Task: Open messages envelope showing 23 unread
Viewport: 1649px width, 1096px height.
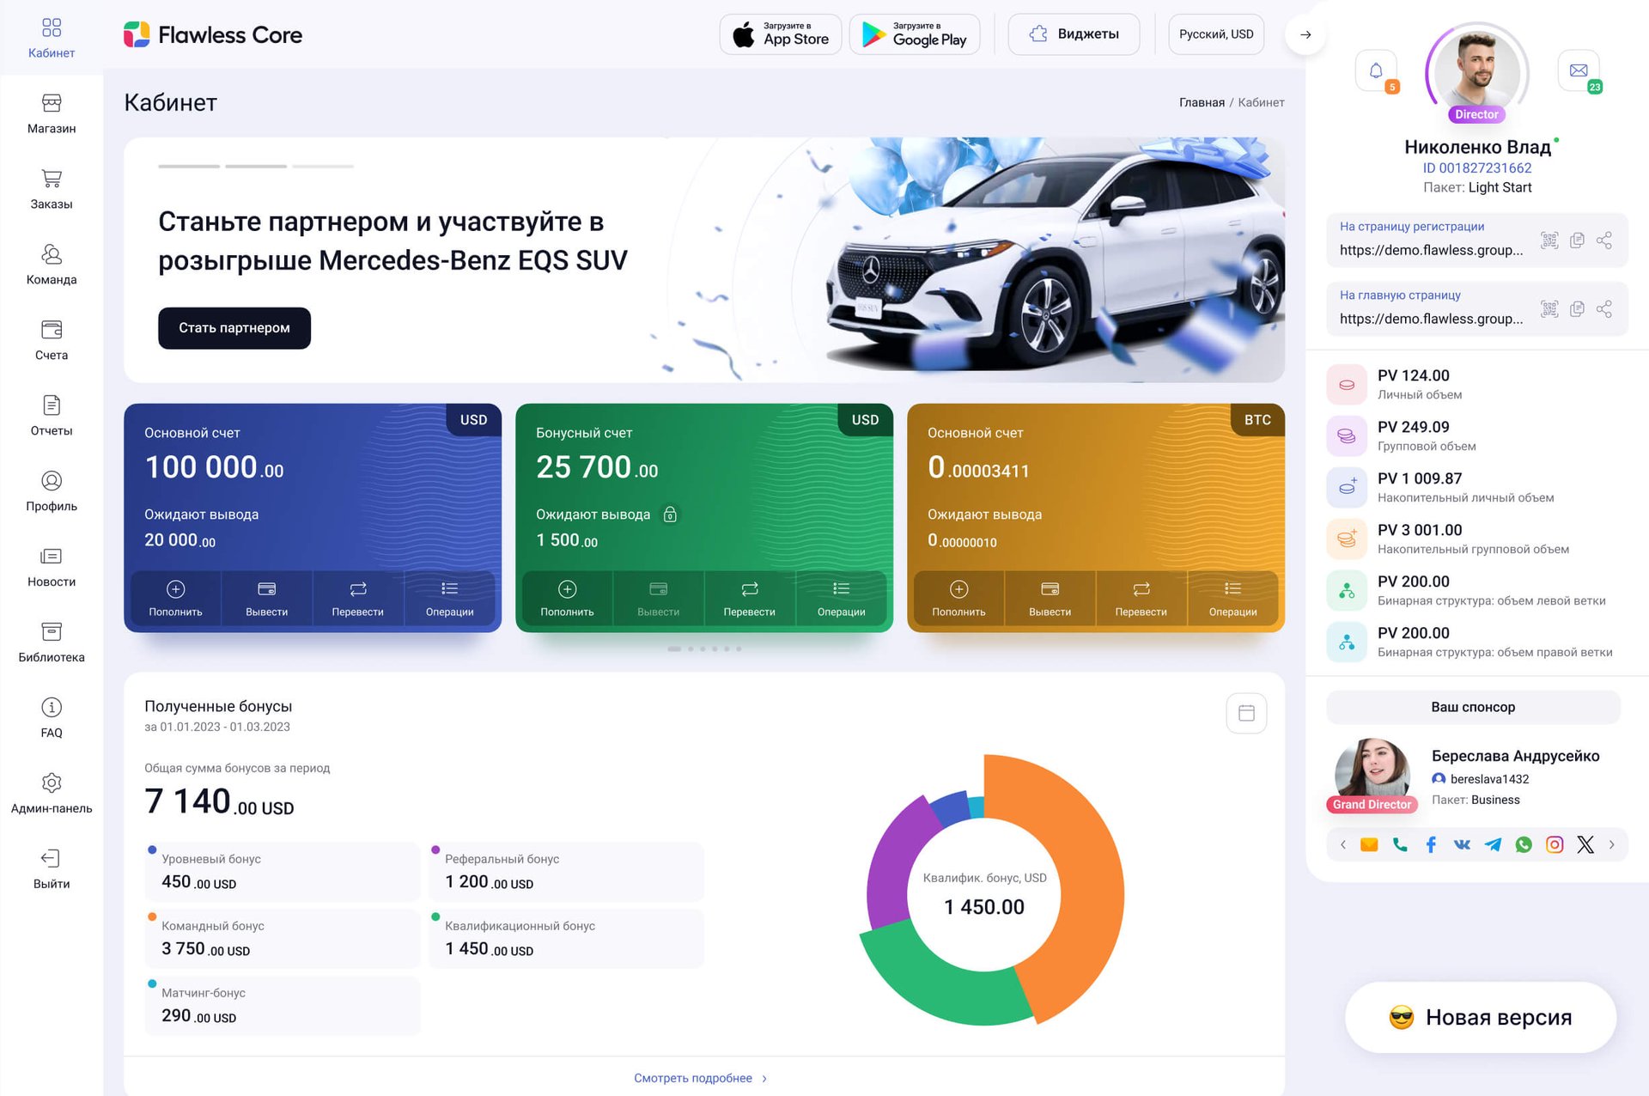Action: coord(1579,70)
